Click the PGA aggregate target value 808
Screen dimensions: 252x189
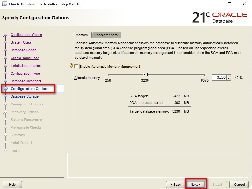click(177, 103)
